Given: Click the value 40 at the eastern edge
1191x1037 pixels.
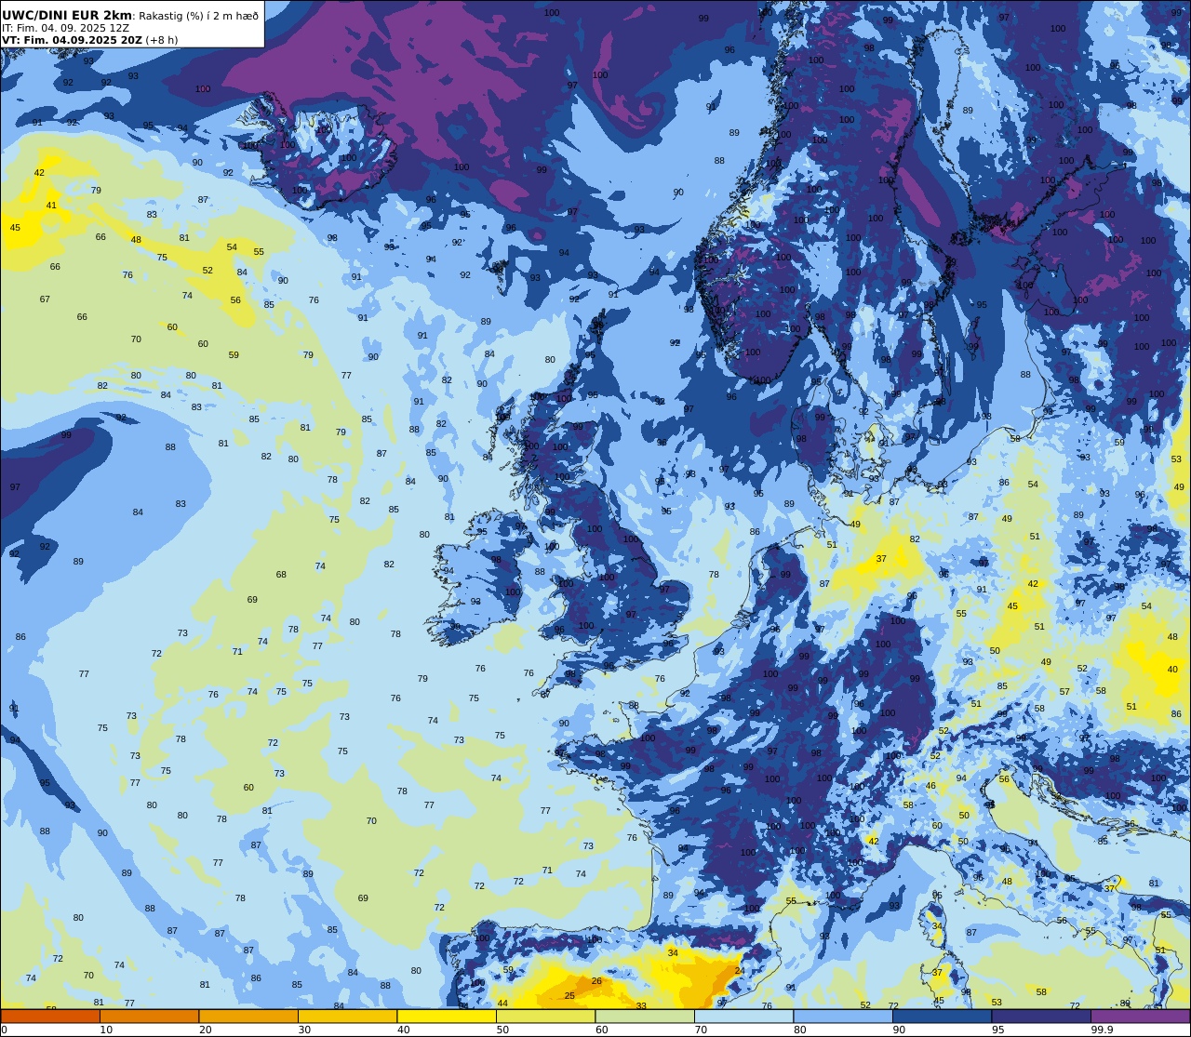Looking at the screenshot, I should click(x=1172, y=670).
